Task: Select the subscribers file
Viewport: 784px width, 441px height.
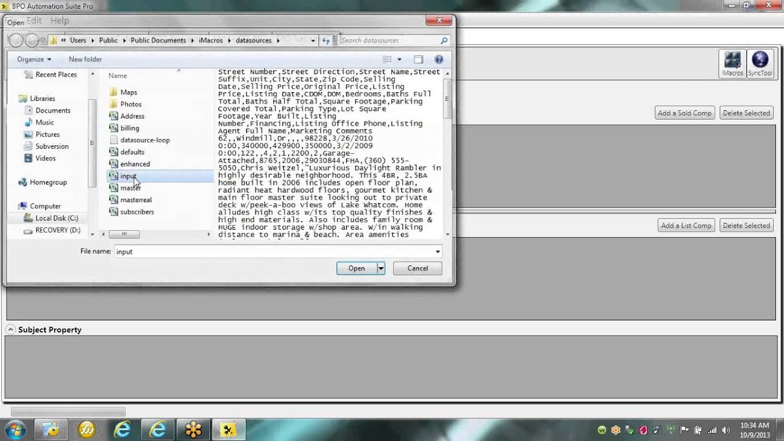Action: pos(137,211)
